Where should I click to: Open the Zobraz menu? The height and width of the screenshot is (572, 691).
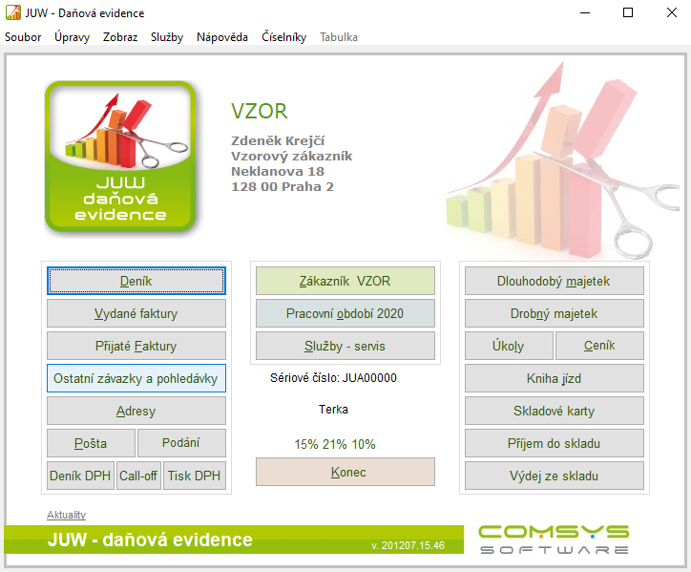120,37
